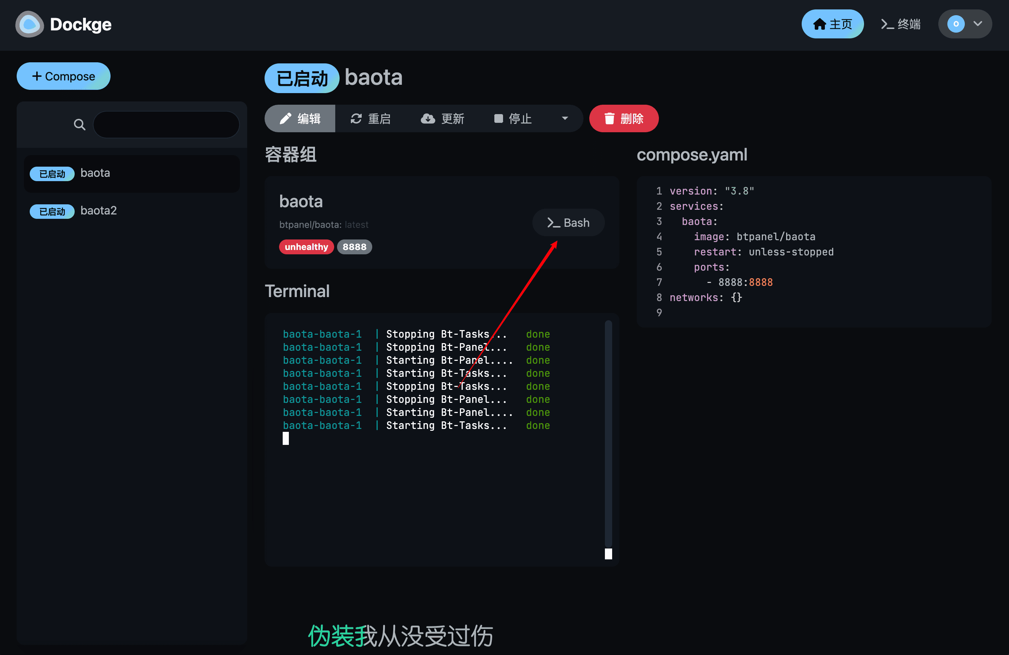Click 重启 restart button
The height and width of the screenshot is (655, 1009).
tap(370, 118)
